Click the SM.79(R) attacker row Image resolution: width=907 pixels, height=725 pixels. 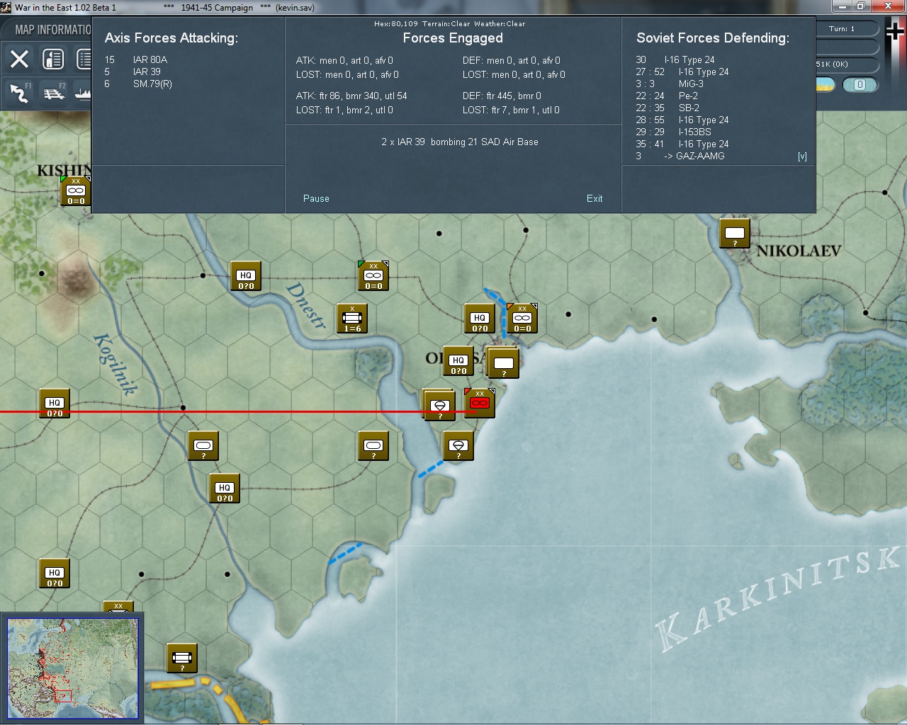tap(138, 84)
